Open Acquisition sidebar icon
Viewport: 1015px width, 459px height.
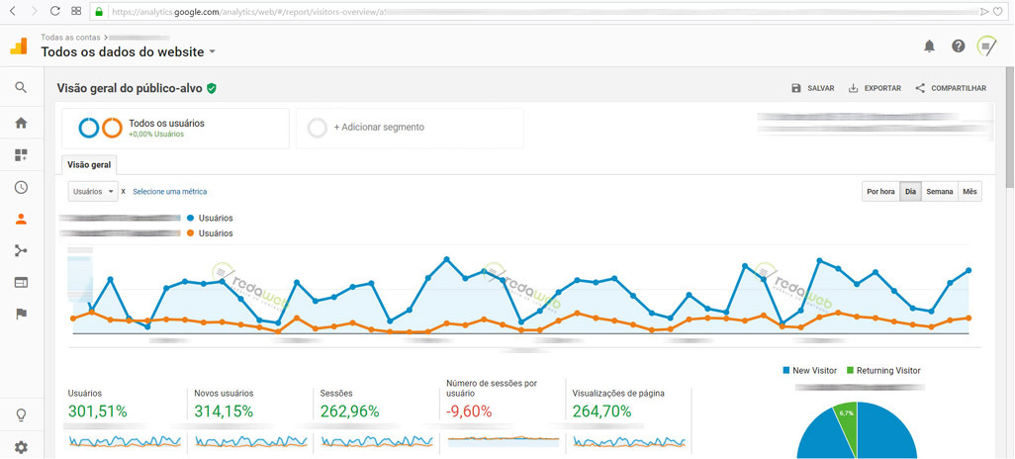pyautogui.click(x=21, y=250)
